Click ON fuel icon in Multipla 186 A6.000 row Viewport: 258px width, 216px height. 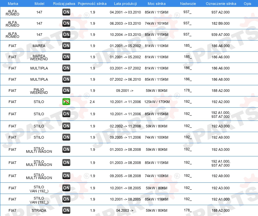tap(66, 68)
